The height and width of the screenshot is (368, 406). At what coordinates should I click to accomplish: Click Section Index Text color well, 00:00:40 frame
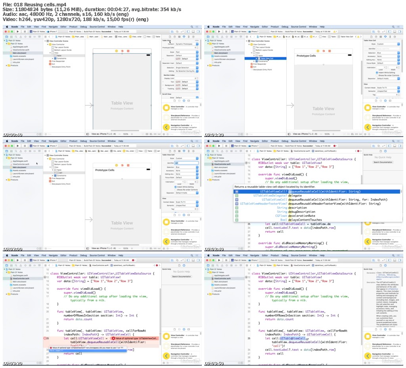point(178,82)
